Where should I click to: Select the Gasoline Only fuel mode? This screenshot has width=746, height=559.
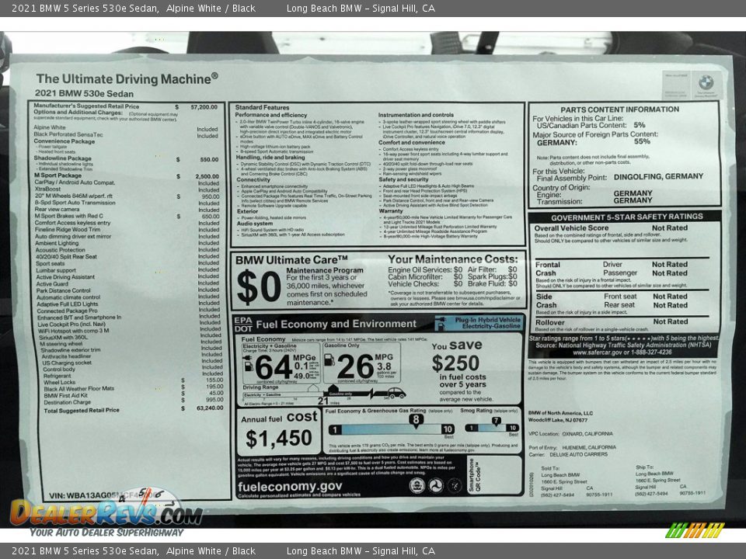(x=340, y=345)
